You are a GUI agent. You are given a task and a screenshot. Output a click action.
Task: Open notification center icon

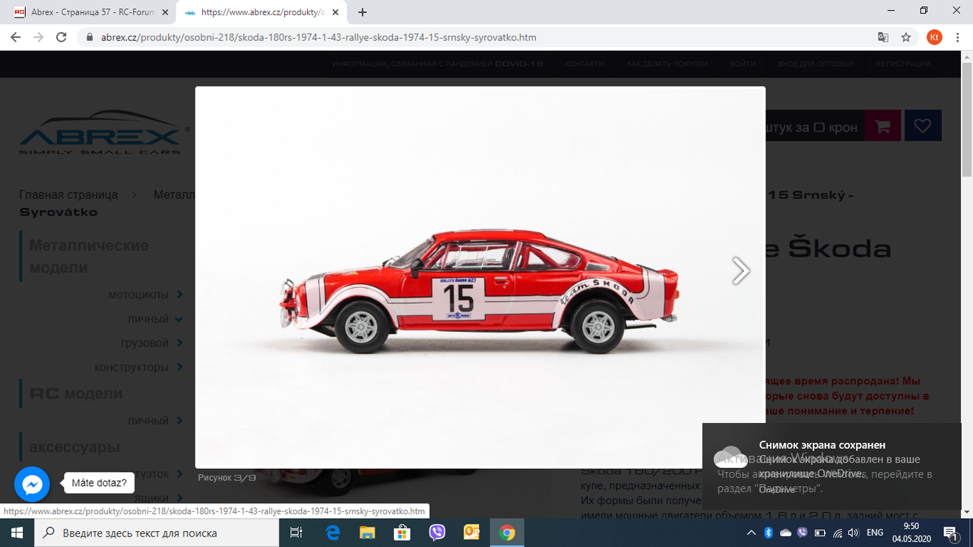(x=951, y=533)
